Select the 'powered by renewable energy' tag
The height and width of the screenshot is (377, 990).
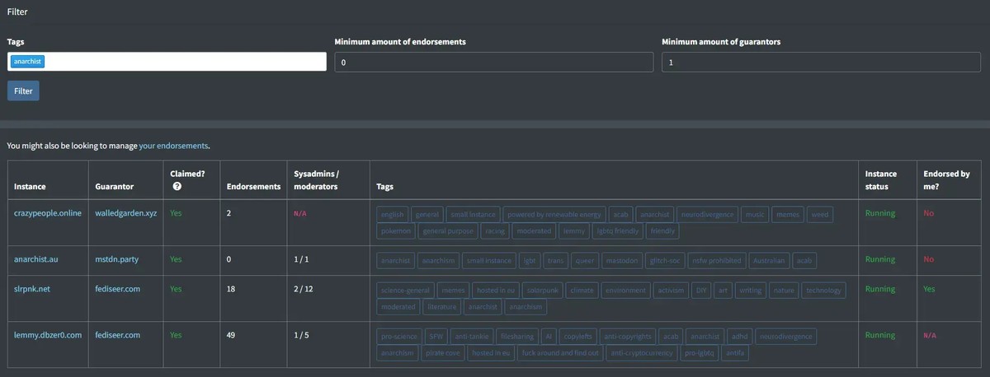click(554, 215)
